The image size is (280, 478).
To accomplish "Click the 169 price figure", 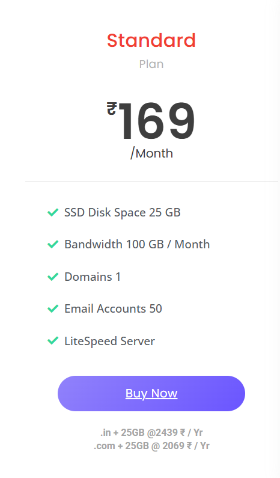I will (156, 121).
